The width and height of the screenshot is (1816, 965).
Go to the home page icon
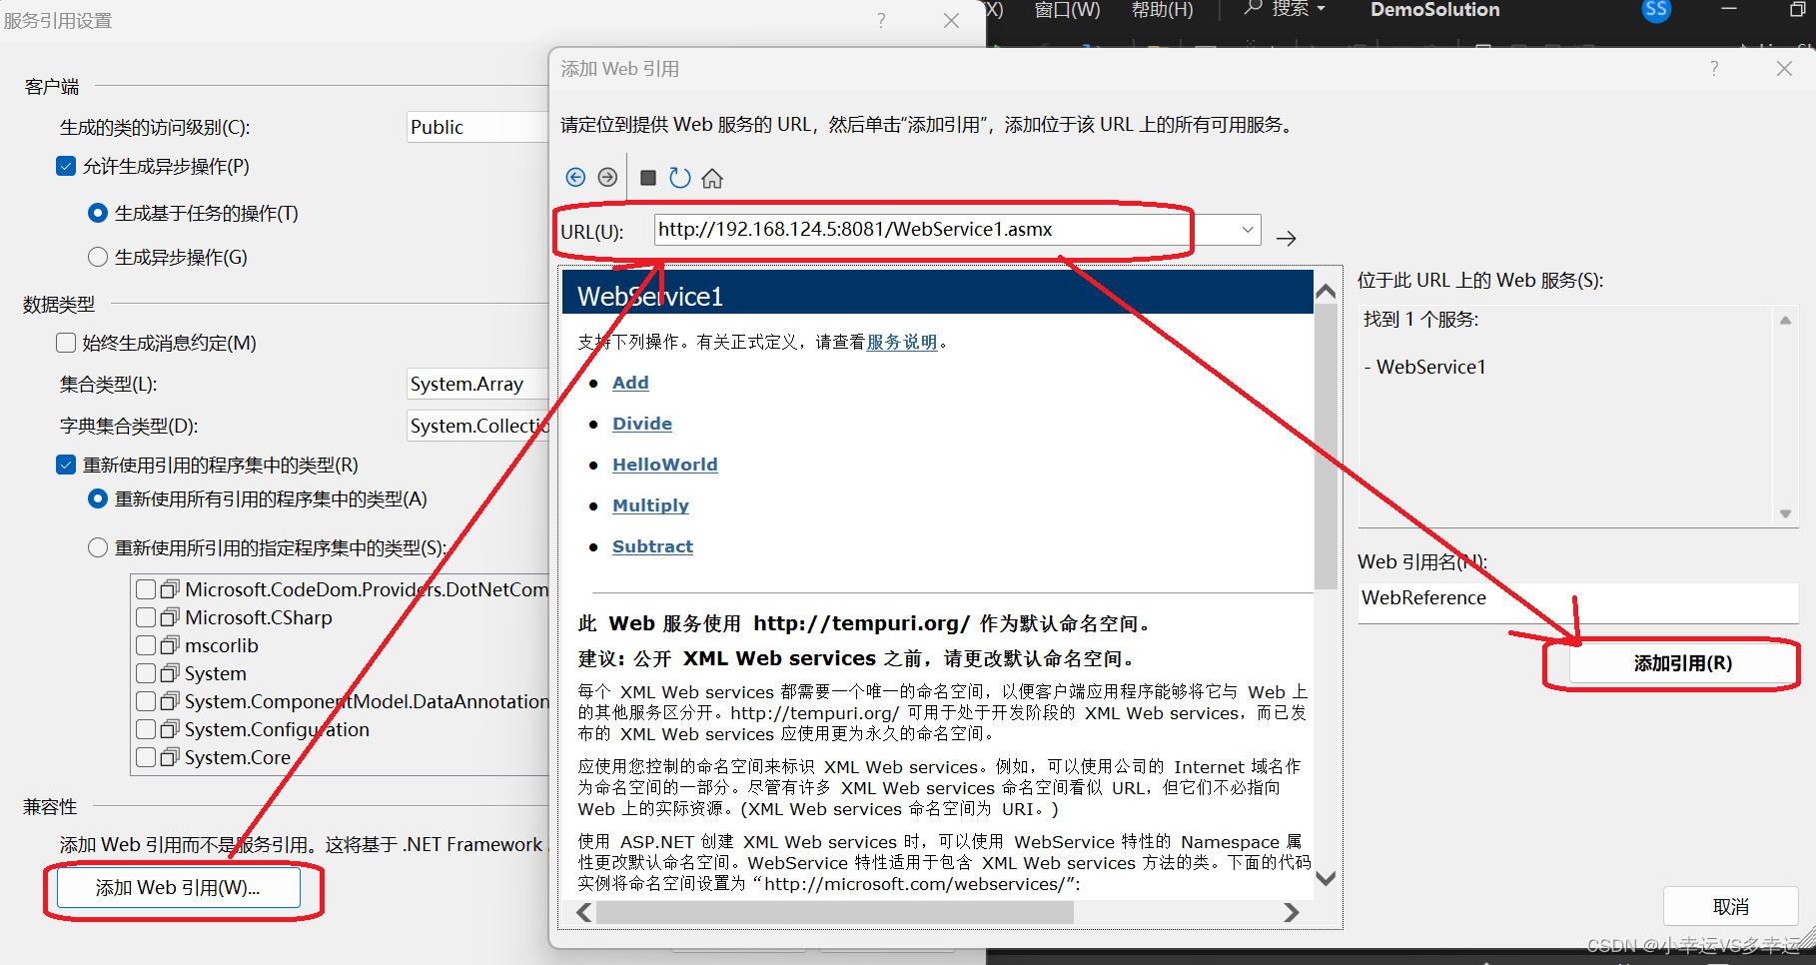712,178
